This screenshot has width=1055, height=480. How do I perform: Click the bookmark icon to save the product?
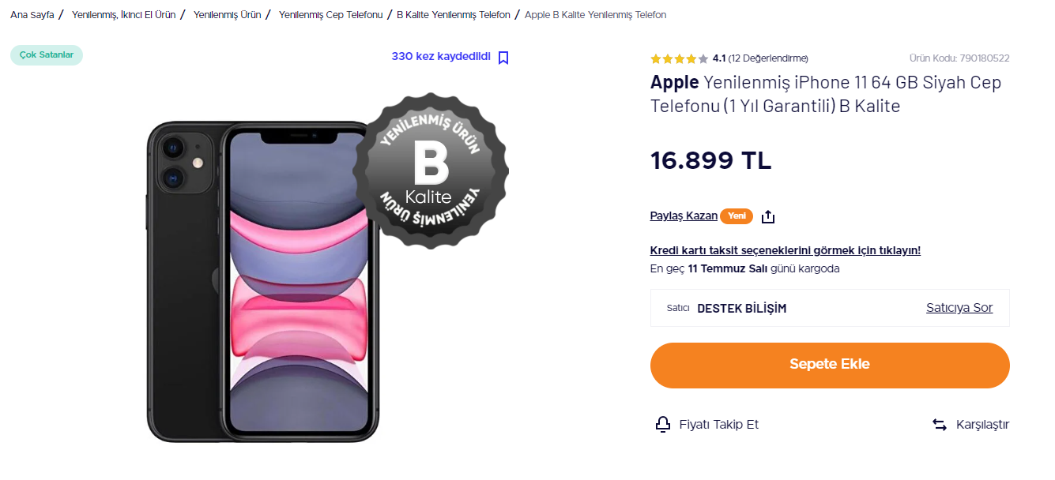pos(503,58)
